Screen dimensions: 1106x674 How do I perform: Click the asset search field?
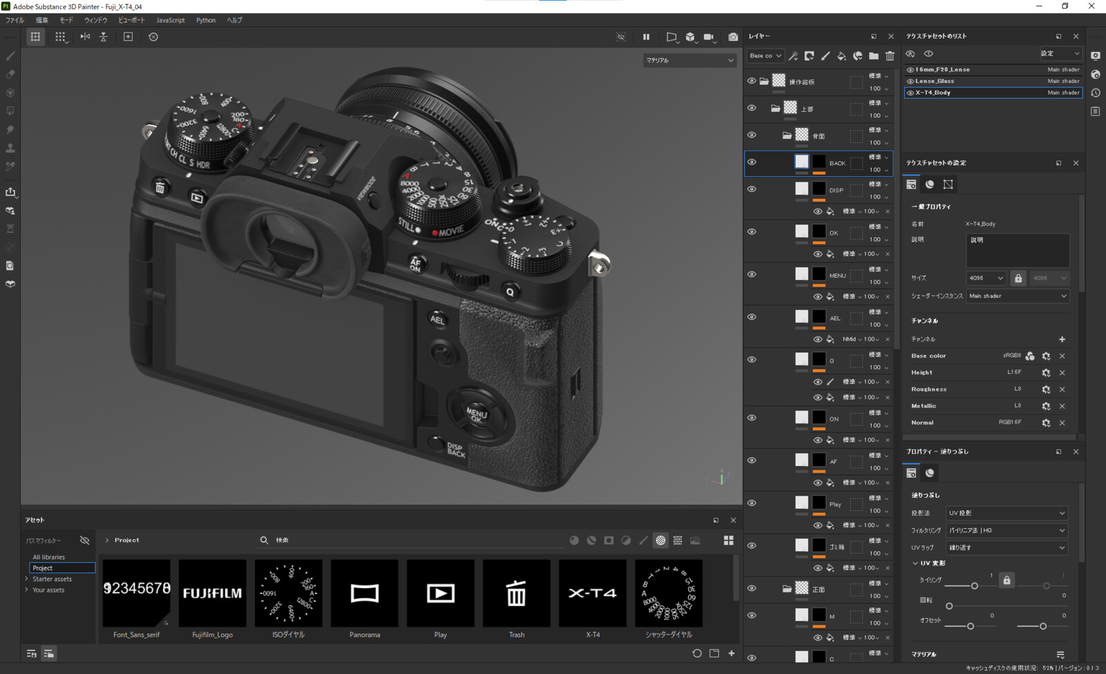coord(411,540)
